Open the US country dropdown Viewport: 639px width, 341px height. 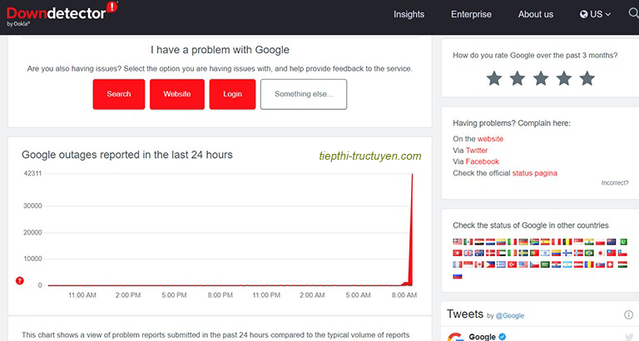(595, 14)
